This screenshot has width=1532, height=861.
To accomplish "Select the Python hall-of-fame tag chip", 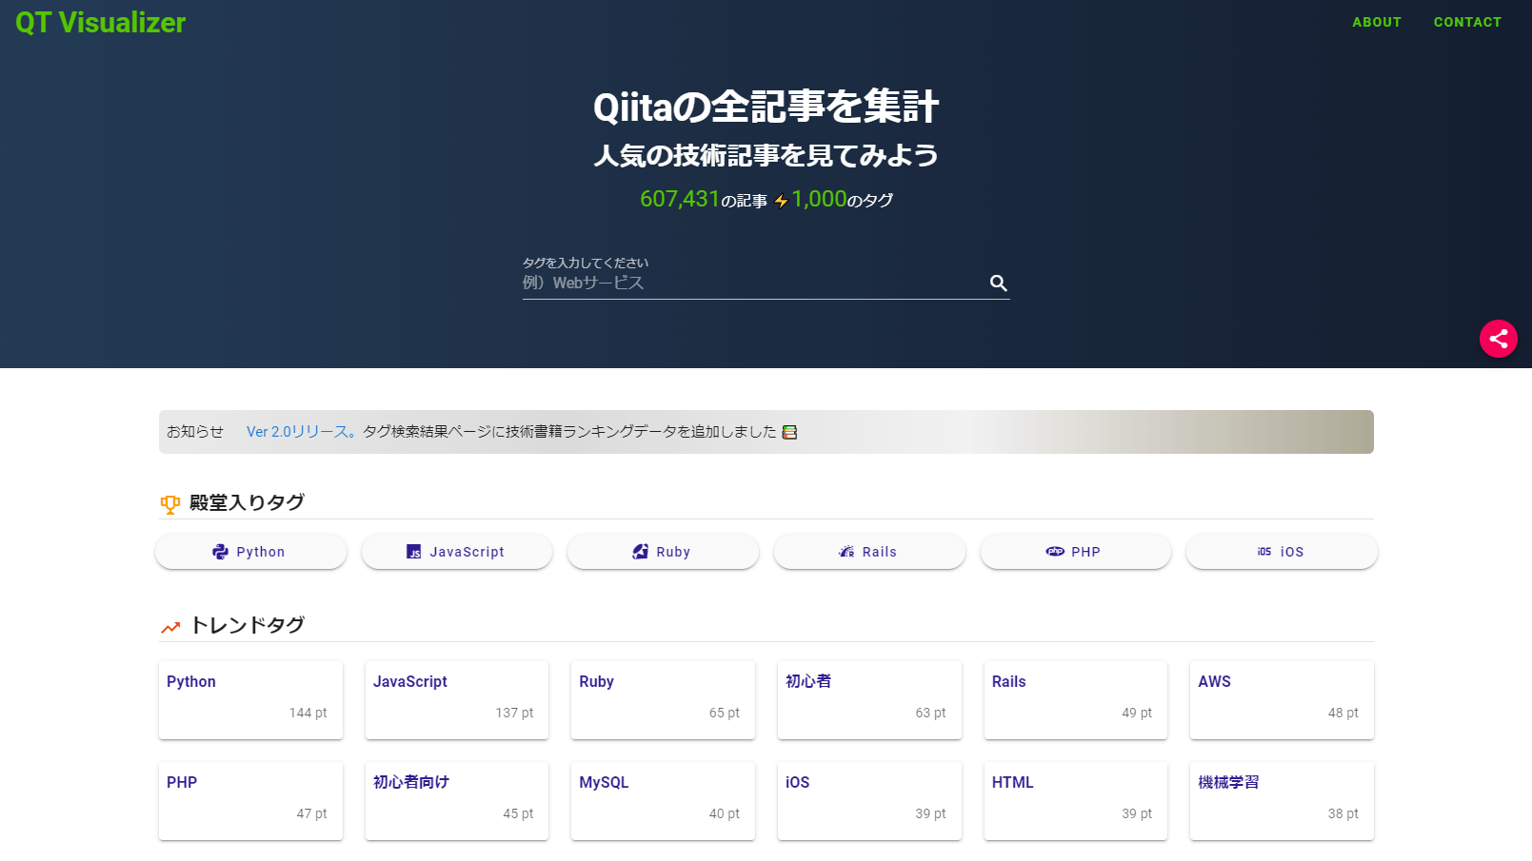I will point(250,552).
